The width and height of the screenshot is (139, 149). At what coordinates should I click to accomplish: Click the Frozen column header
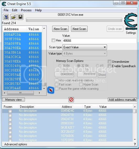click(10, 107)
